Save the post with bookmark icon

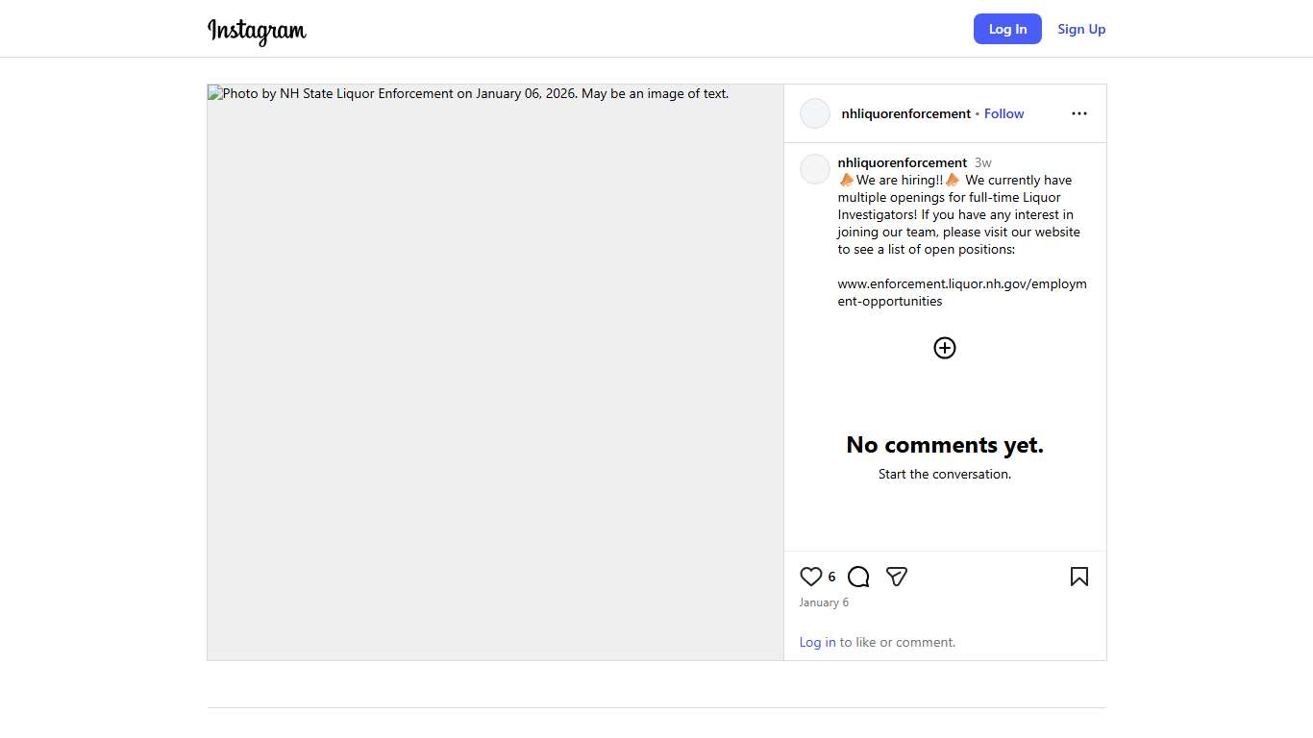1079,577
